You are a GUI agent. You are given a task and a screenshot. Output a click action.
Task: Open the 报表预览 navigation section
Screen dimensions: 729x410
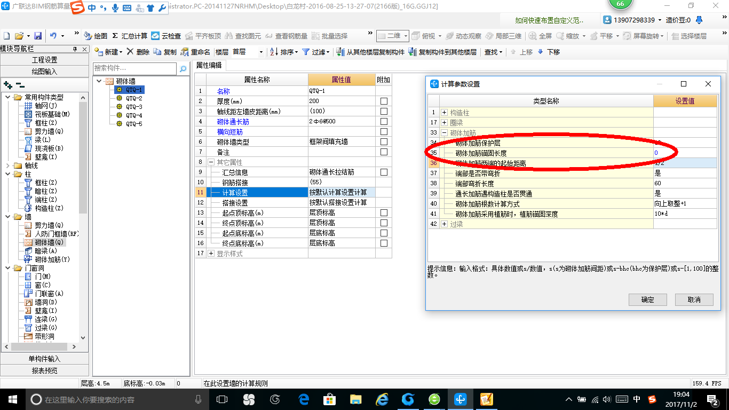[44, 370]
